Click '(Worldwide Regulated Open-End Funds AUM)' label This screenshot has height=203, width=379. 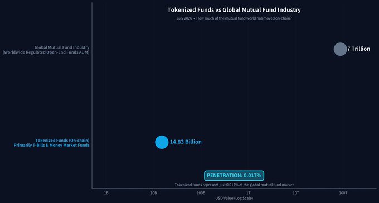click(x=46, y=52)
